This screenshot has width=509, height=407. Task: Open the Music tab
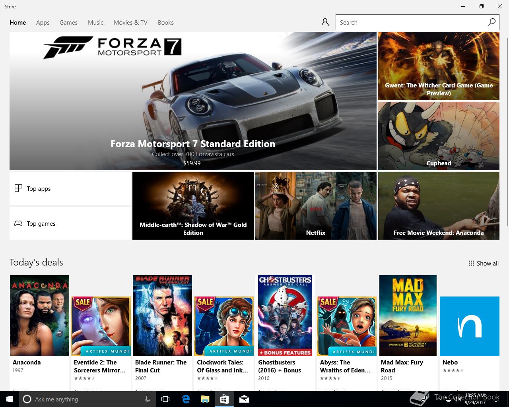(x=95, y=23)
